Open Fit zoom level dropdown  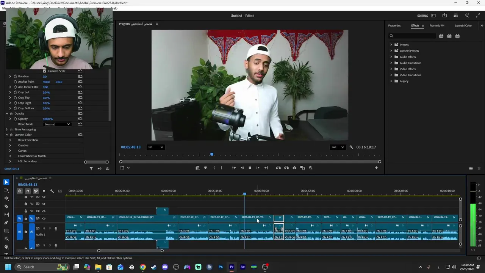click(x=156, y=147)
